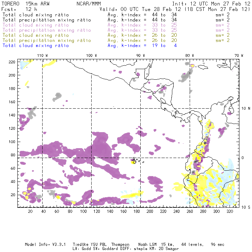252x252 pixels.
Task: Select the blue "Total cloud mixing ratio" legend line
Action: [36, 46]
